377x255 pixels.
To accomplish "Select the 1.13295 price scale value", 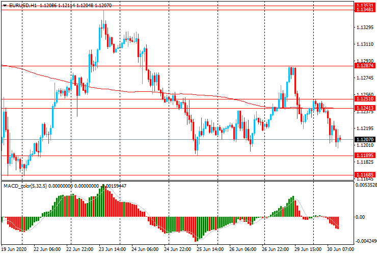I will tap(365, 28).
